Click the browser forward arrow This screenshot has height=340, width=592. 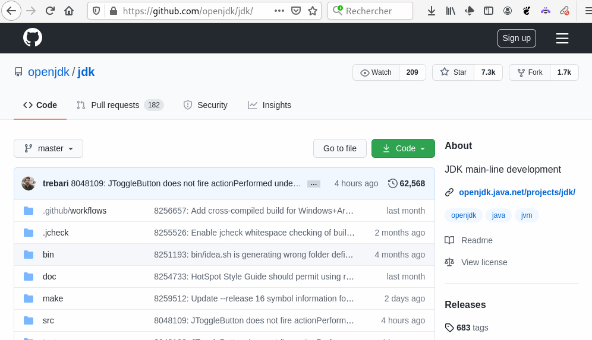pyautogui.click(x=31, y=11)
